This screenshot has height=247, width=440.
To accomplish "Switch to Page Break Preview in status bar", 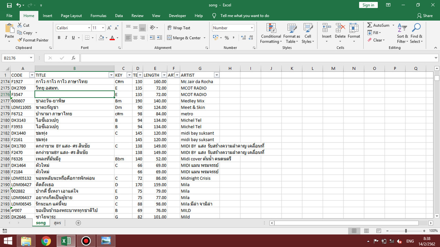I will pos(379,231).
